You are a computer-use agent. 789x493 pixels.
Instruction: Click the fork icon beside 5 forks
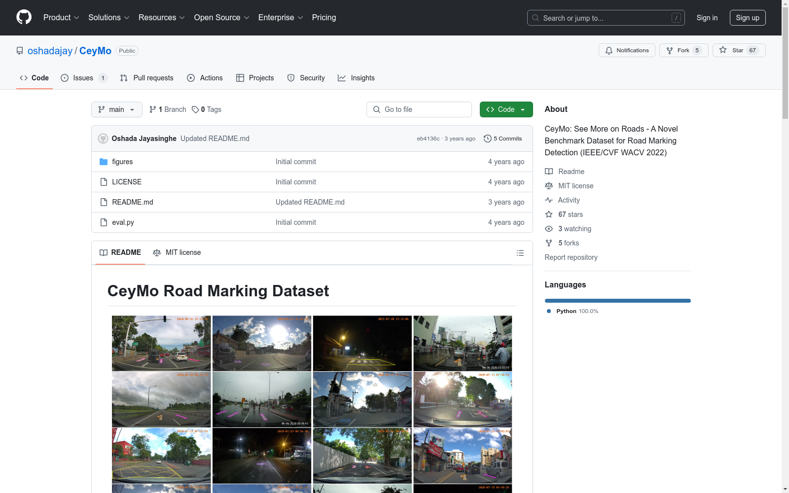[549, 243]
